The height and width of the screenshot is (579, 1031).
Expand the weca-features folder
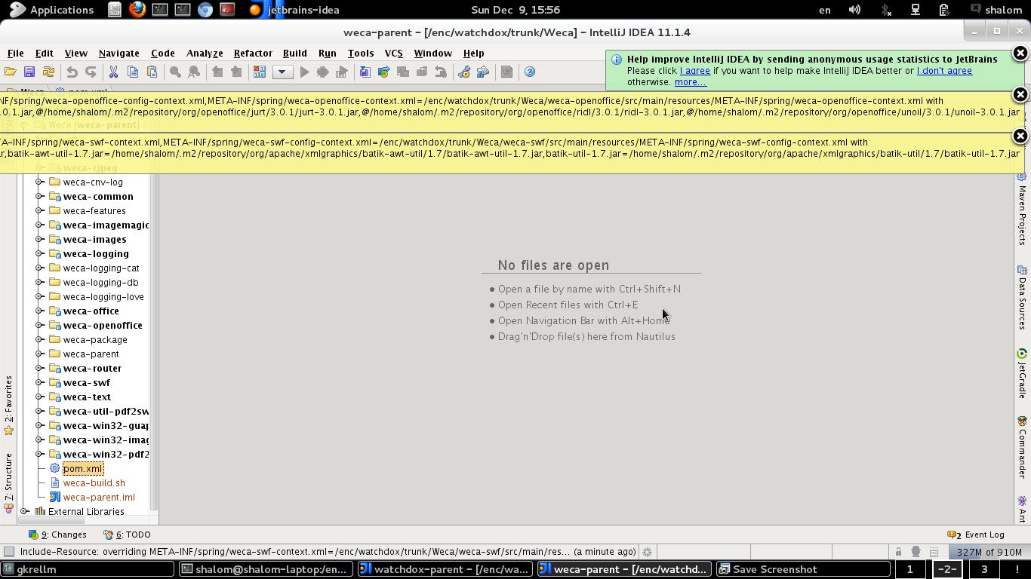[39, 210]
